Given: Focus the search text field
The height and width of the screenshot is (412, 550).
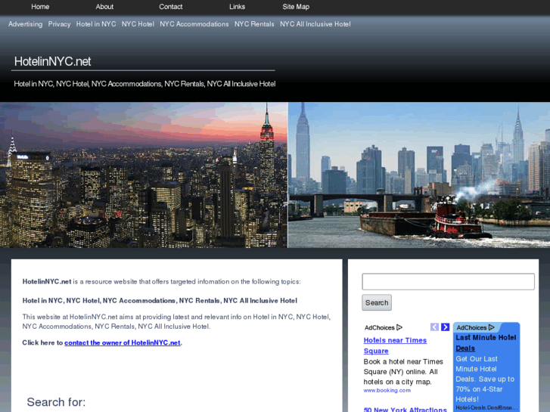Looking at the screenshot, I should pos(449,281).
